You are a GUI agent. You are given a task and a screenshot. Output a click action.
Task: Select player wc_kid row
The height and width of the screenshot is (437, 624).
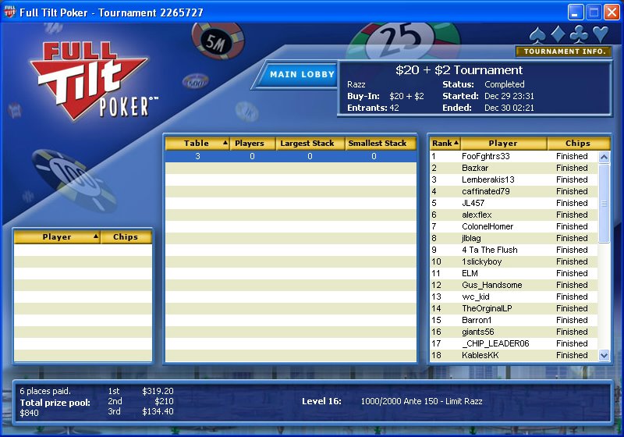coord(514,297)
